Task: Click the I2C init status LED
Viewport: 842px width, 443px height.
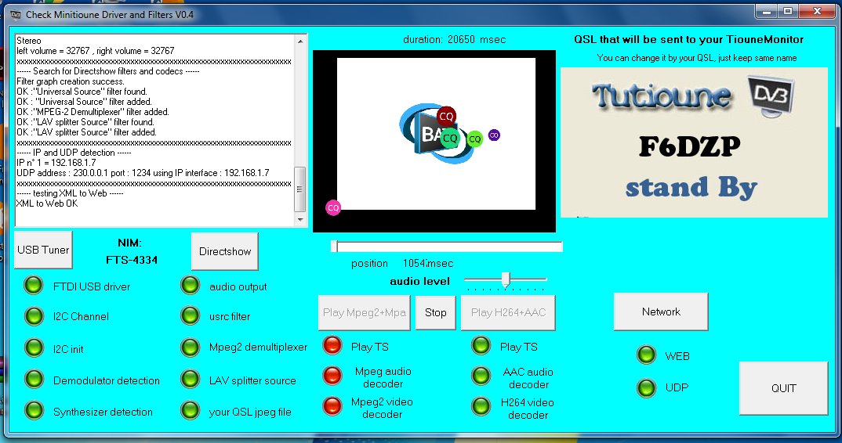Action: tap(34, 348)
